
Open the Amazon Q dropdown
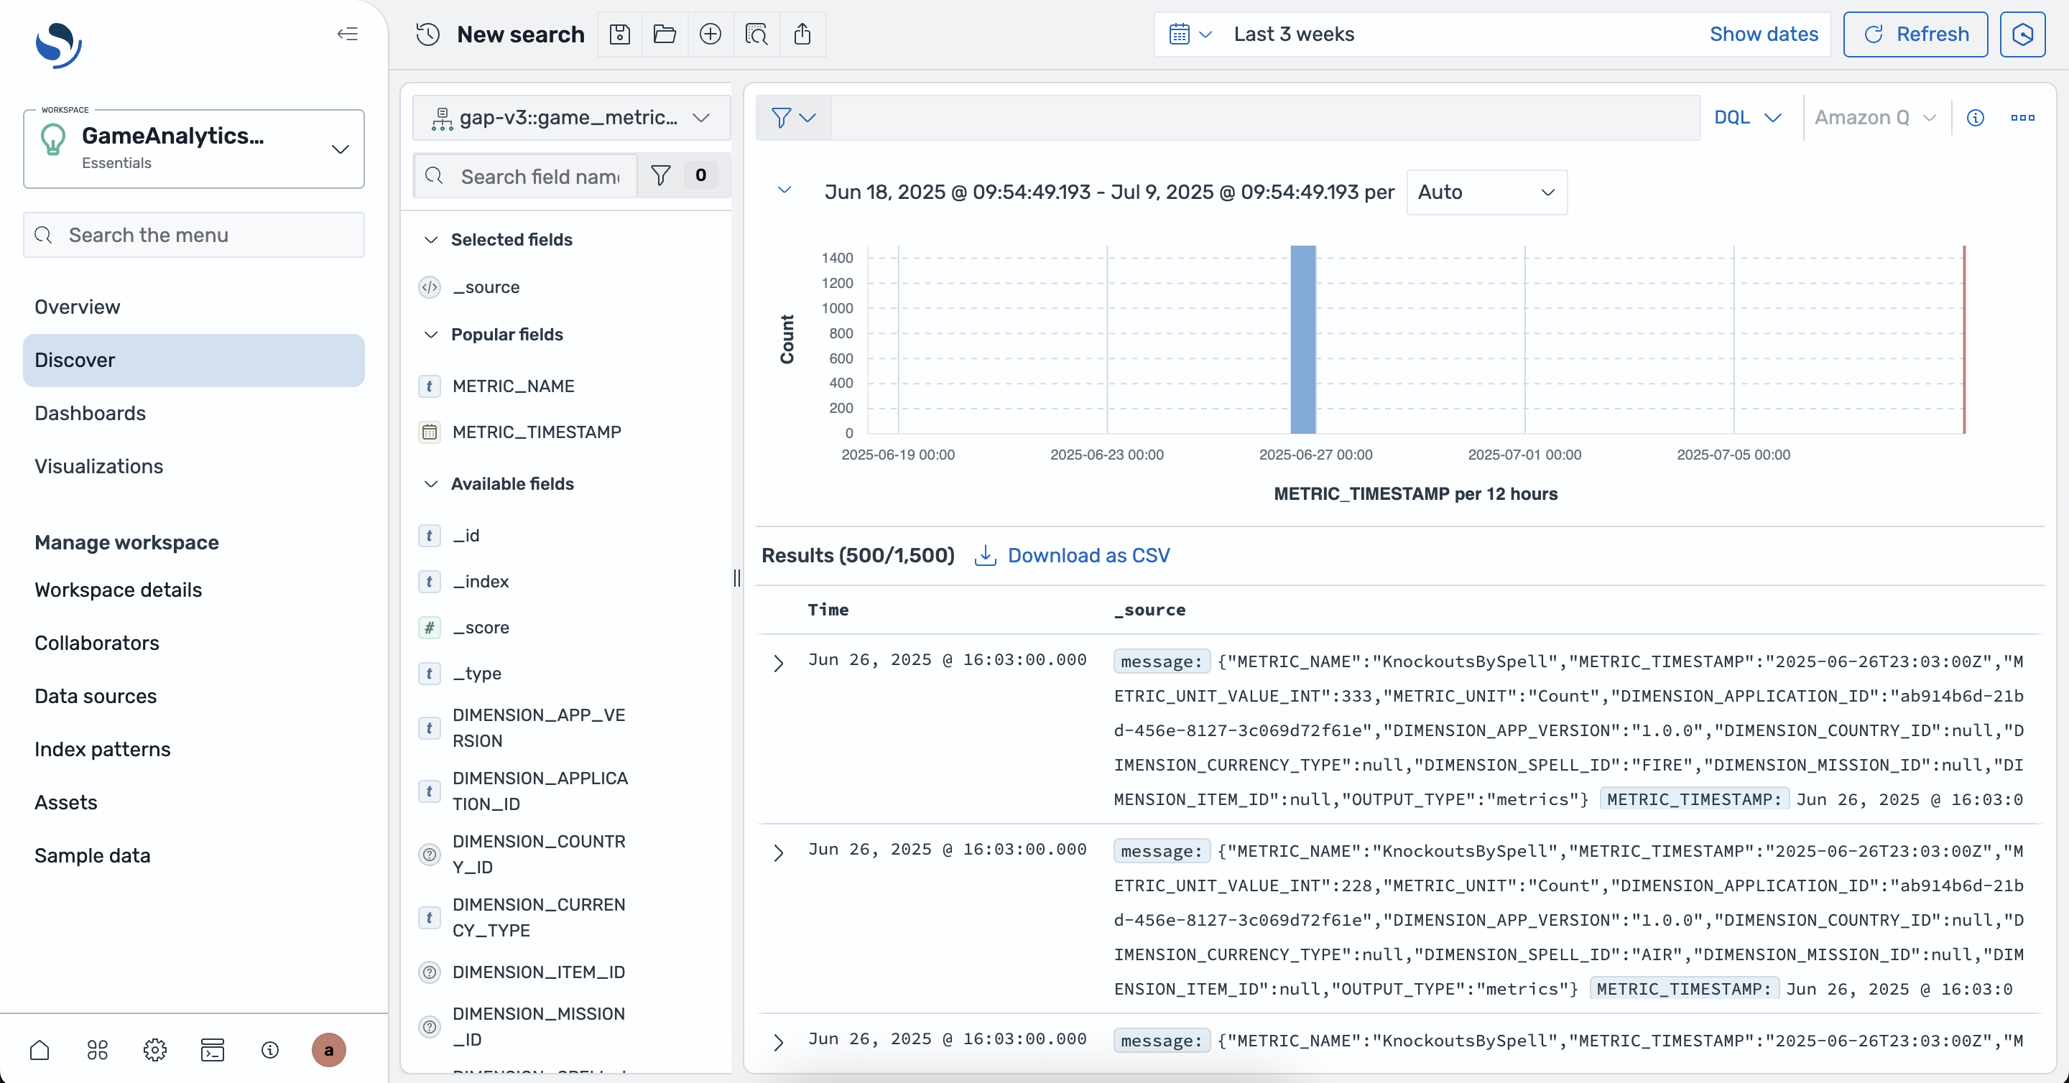click(1874, 118)
